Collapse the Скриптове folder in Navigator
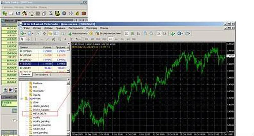Screen dimensions: 254x136 tap(22, 99)
